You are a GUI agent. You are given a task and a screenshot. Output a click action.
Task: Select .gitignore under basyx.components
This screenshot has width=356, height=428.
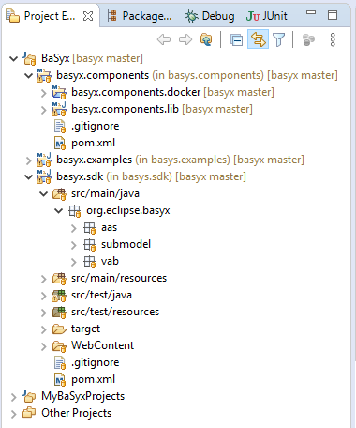point(96,126)
